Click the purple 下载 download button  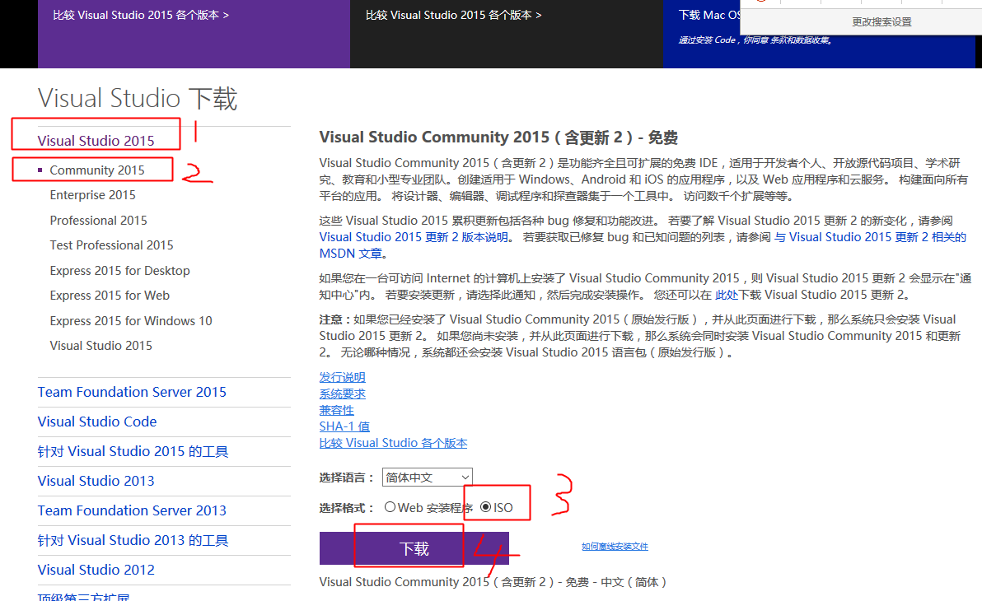pyautogui.click(x=409, y=546)
